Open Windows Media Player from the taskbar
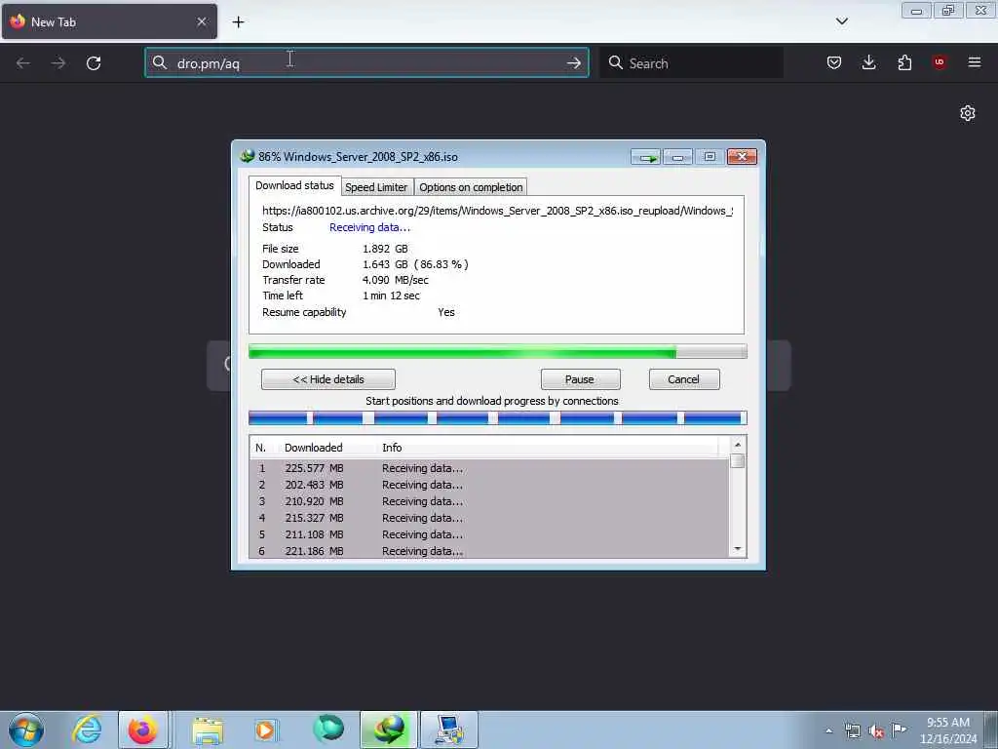The image size is (998, 749). pos(265,729)
